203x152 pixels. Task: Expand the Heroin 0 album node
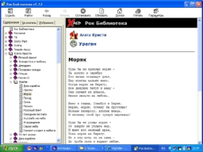pyautogui.click(x=11, y=78)
